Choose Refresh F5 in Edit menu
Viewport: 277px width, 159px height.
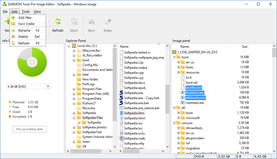[28, 43]
